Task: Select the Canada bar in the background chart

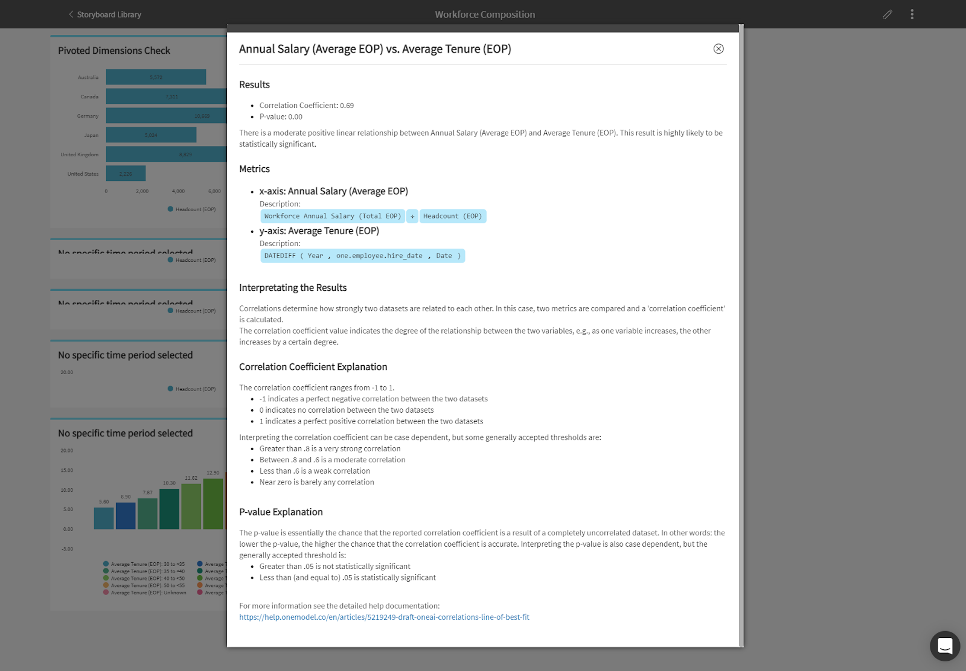Action: pyautogui.click(x=167, y=97)
